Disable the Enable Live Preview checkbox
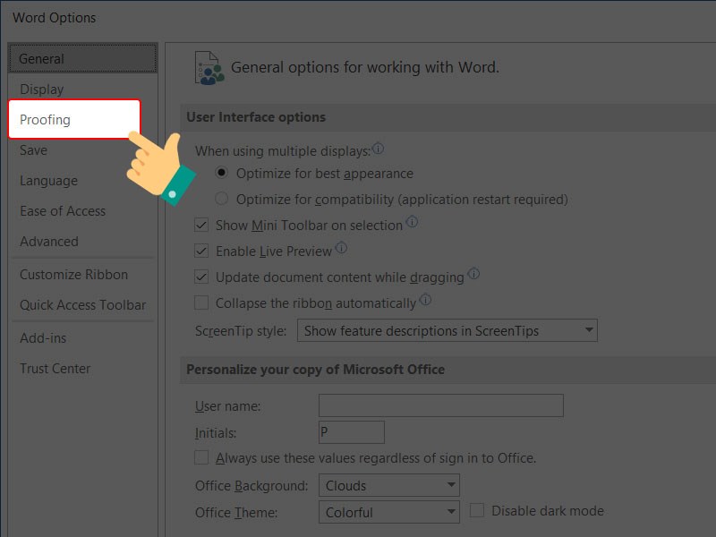 (x=201, y=251)
